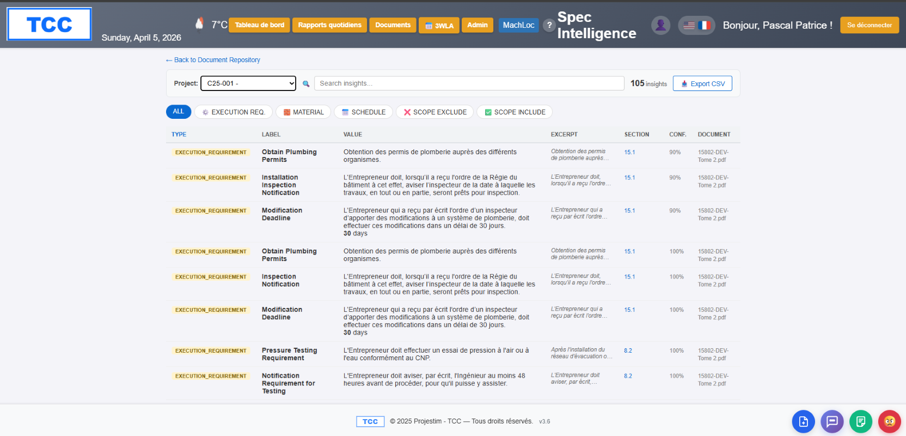Open section 15.1 link in Inspection Notification row
The width and height of the screenshot is (906, 436).
click(629, 277)
